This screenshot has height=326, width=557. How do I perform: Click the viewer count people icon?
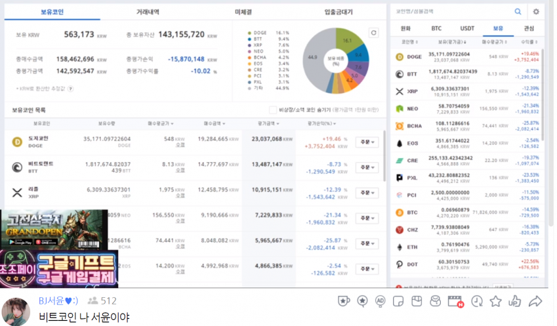pyautogui.click(x=93, y=301)
